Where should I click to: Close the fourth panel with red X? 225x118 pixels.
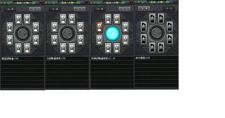coord(175,2)
